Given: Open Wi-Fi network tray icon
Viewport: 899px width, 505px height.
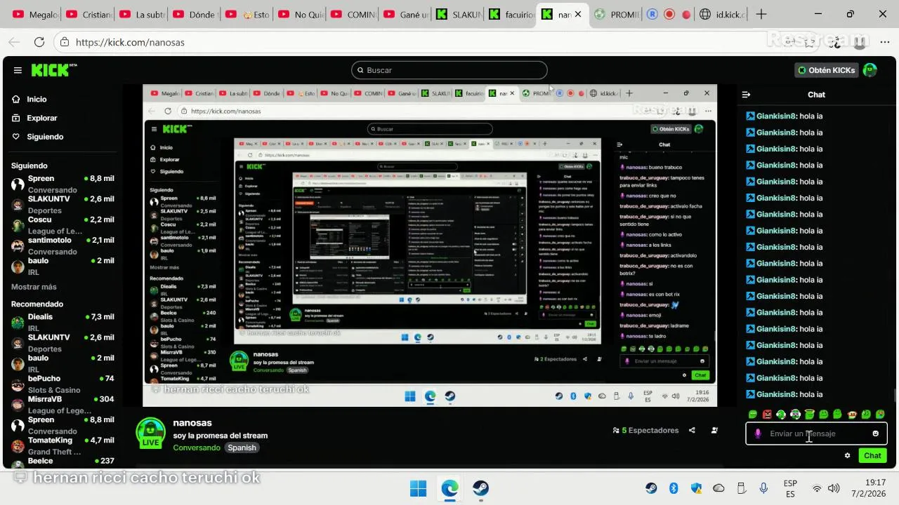Looking at the screenshot, I should pos(818,488).
